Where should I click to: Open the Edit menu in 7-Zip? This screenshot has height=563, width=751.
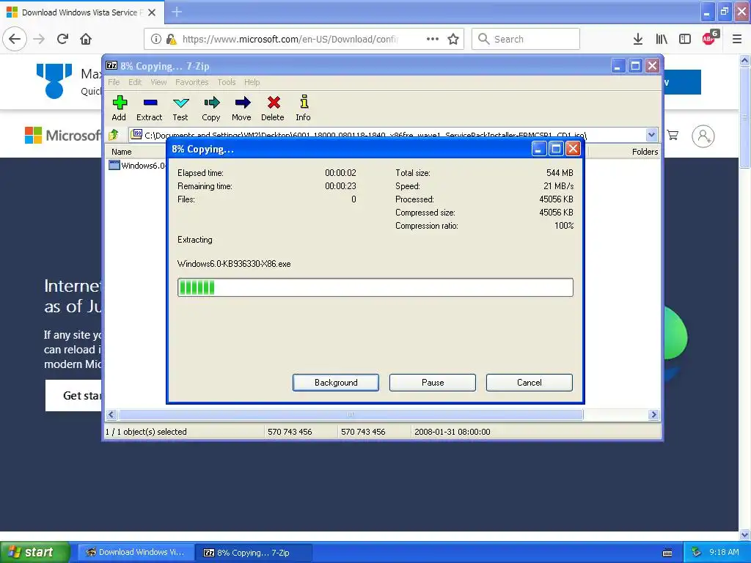click(135, 82)
